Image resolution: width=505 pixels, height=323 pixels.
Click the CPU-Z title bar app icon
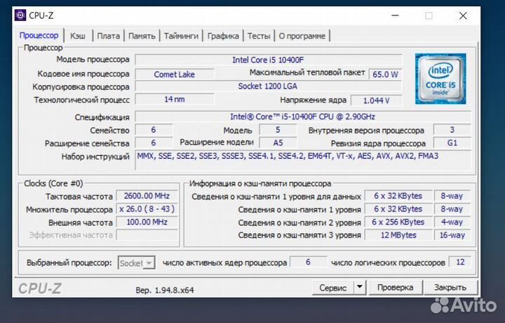tap(20, 15)
